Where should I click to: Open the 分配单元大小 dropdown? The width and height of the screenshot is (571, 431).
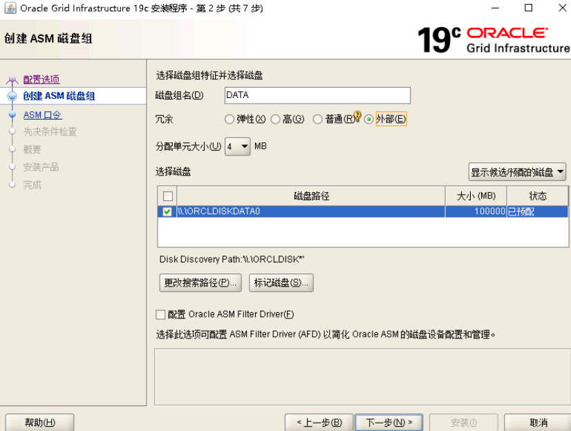(237, 146)
